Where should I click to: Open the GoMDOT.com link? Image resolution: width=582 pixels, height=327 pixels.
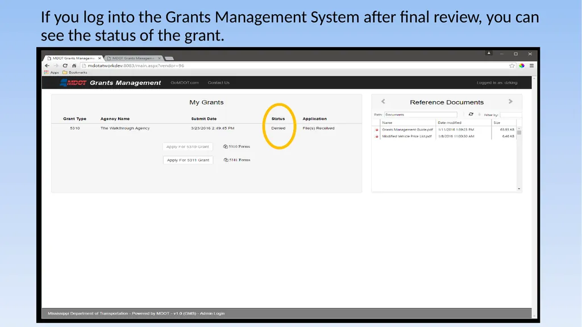[185, 82]
